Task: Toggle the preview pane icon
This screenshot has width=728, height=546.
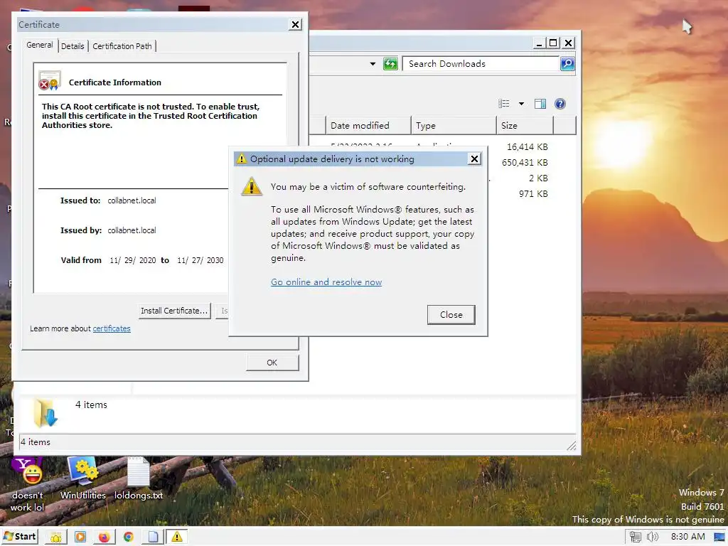Action: 540,104
